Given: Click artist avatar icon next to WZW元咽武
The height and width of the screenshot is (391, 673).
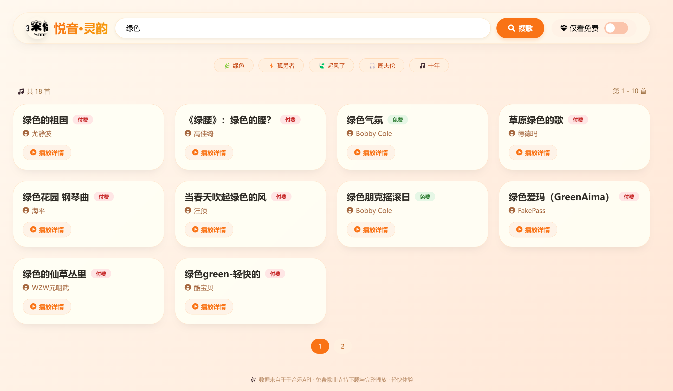Looking at the screenshot, I should [x=26, y=287].
